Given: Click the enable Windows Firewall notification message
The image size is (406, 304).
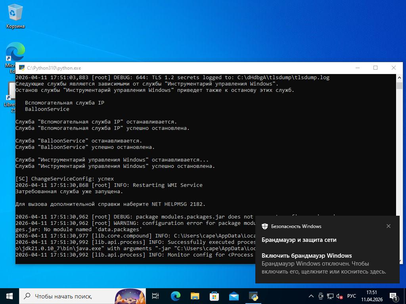Looking at the screenshot, I should pos(324,263).
